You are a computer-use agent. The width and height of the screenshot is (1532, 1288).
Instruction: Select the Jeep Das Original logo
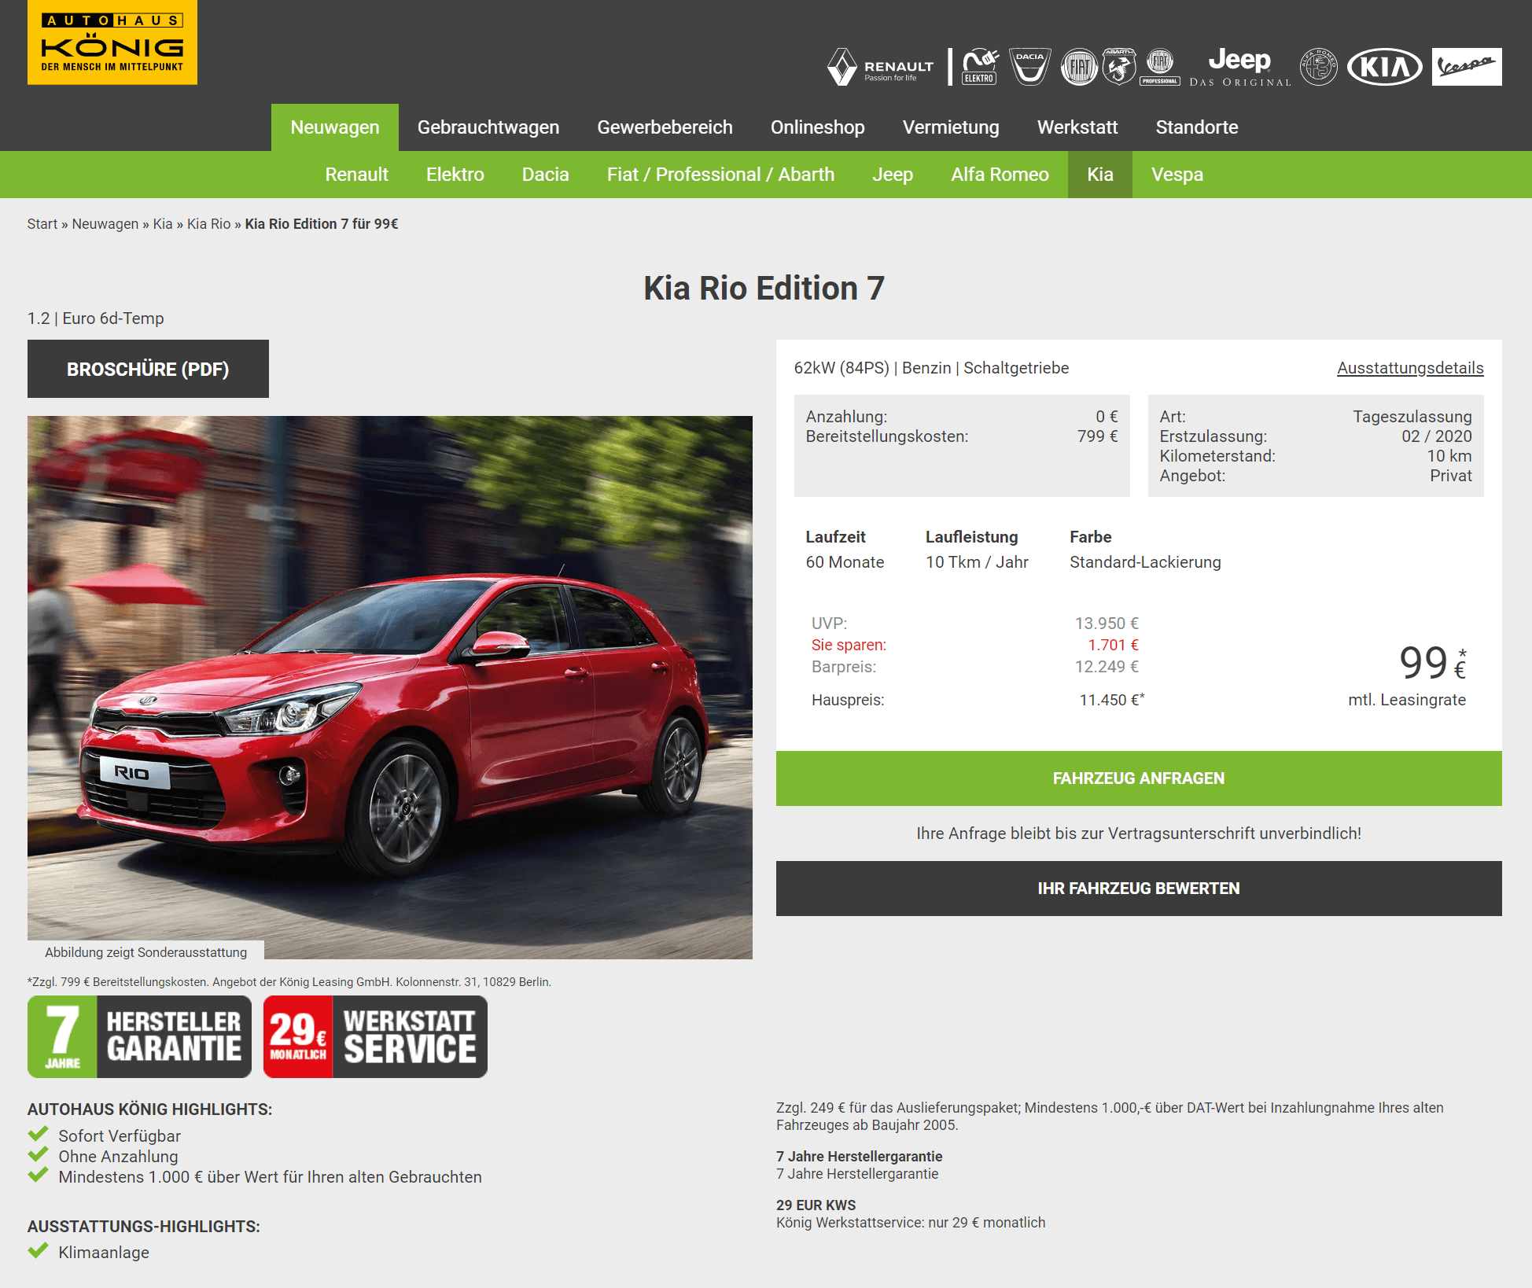[1240, 67]
